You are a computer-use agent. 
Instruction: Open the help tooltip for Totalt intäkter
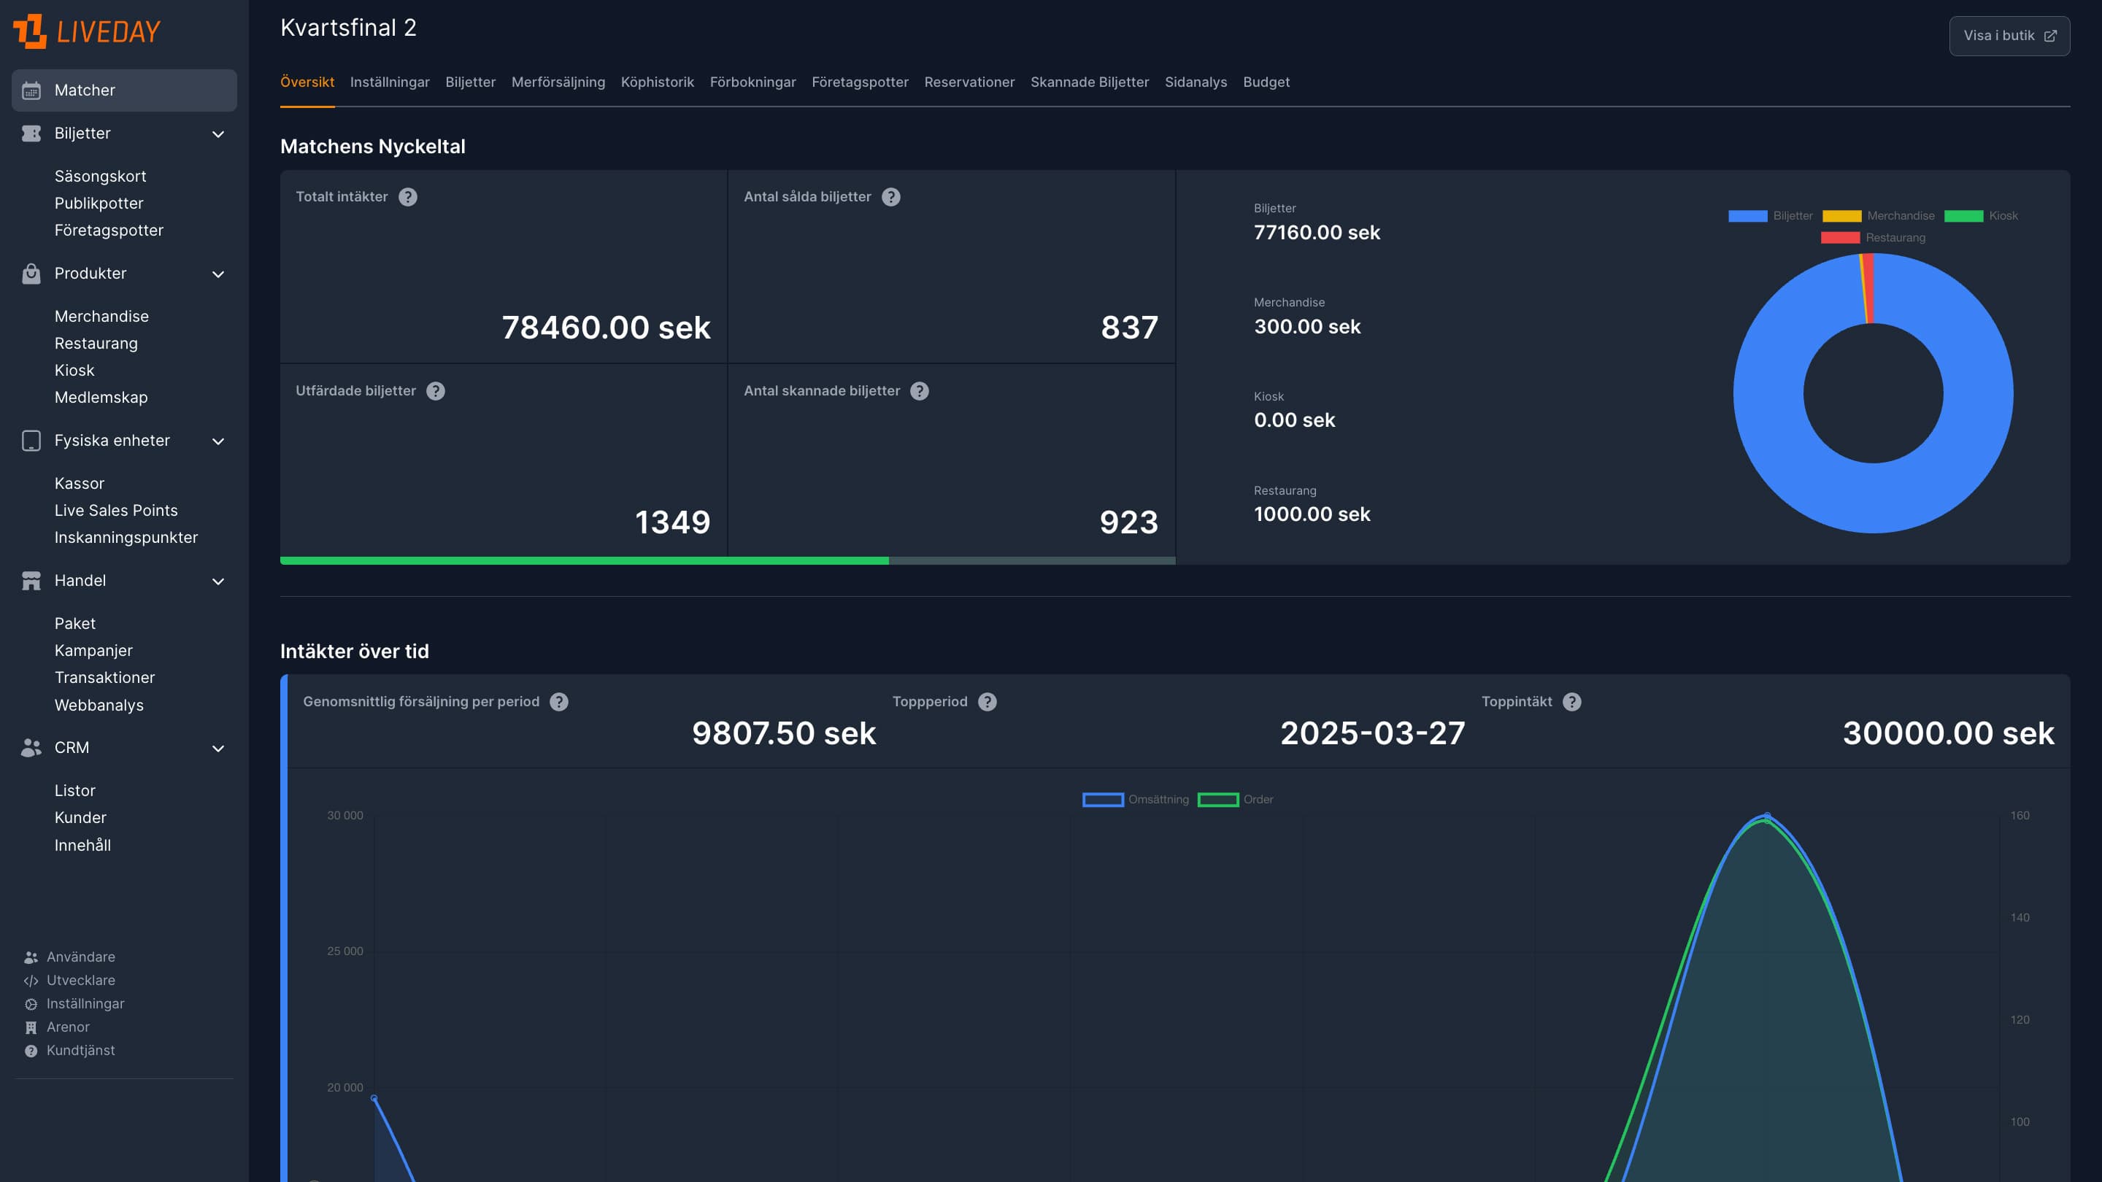(408, 196)
